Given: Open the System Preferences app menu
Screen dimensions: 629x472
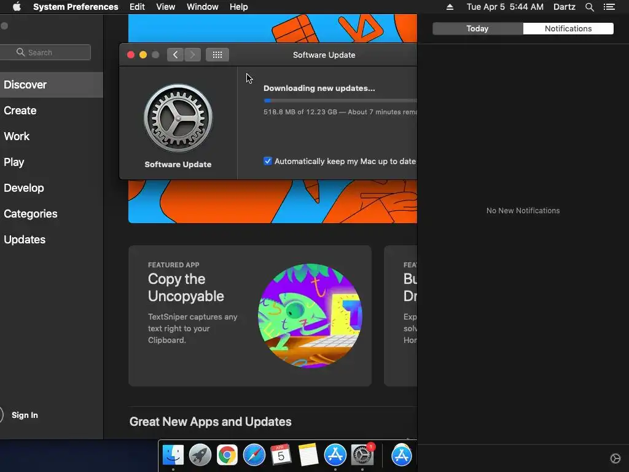Looking at the screenshot, I should pyautogui.click(x=76, y=7).
